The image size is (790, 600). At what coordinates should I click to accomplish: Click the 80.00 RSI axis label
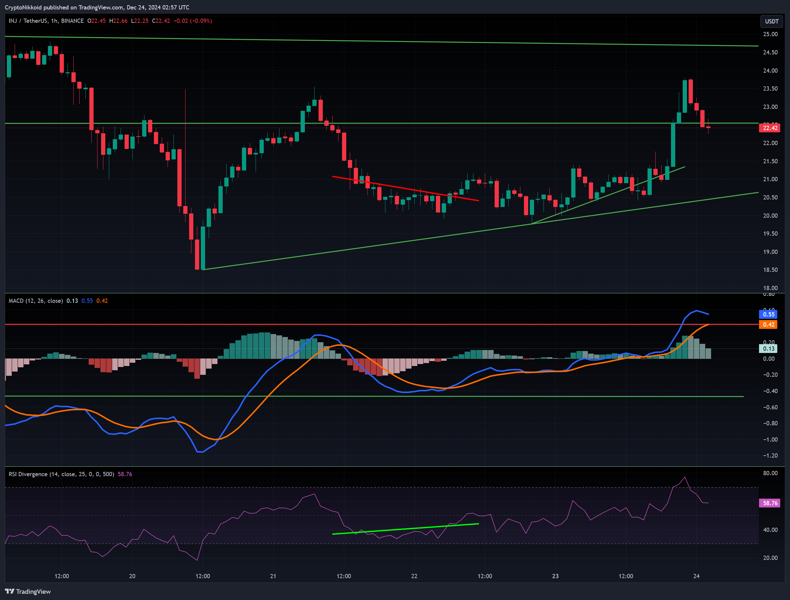tap(770, 473)
